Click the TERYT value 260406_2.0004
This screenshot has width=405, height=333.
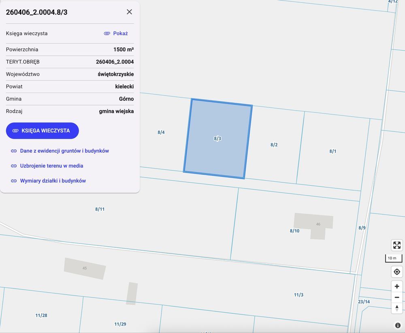[x=115, y=62]
